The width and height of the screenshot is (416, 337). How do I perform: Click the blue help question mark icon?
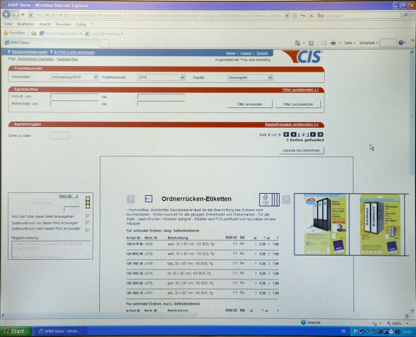click(x=401, y=43)
